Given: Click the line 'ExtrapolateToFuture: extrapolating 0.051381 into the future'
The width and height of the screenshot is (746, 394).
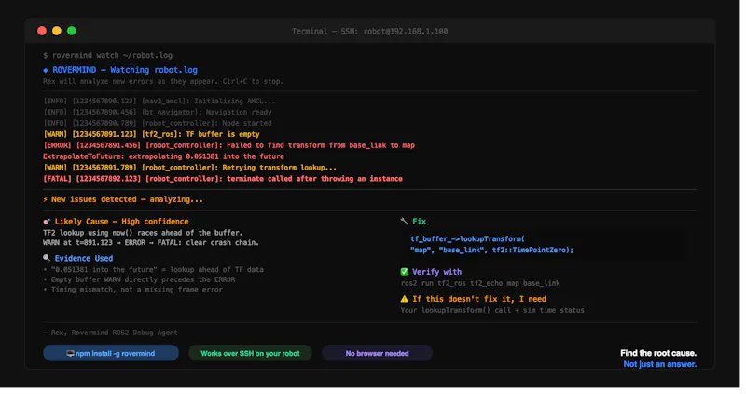Looking at the screenshot, I should [x=163, y=156].
